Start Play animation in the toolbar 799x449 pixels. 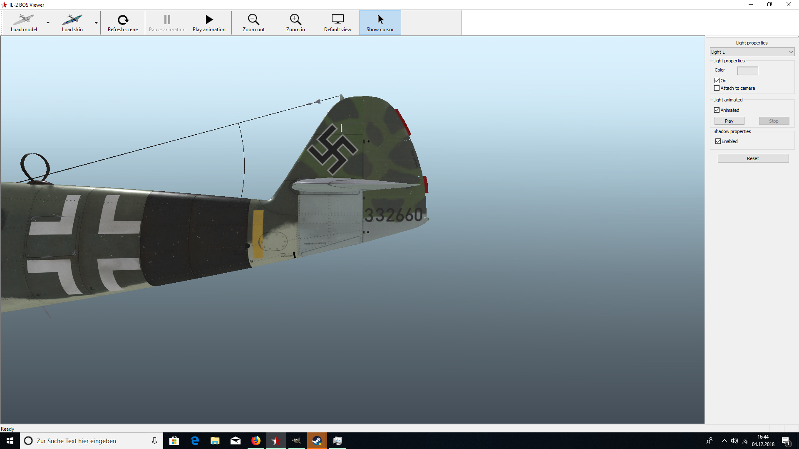pos(209,22)
